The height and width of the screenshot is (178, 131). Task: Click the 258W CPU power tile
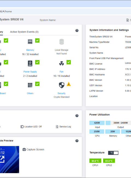(x=97, y=131)
